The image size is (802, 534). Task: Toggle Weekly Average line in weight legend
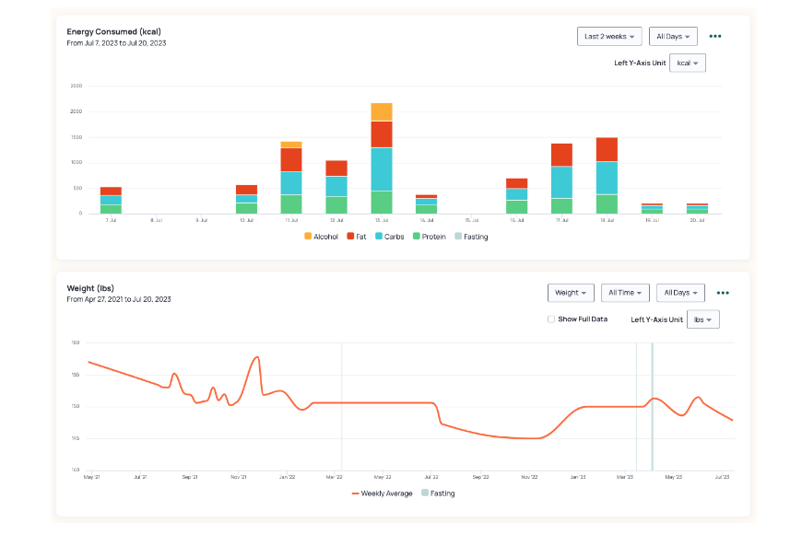tap(383, 493)
